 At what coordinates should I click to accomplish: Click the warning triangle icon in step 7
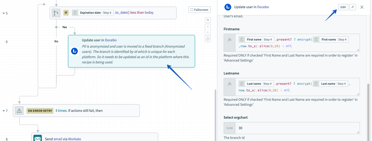coord(19,111)
